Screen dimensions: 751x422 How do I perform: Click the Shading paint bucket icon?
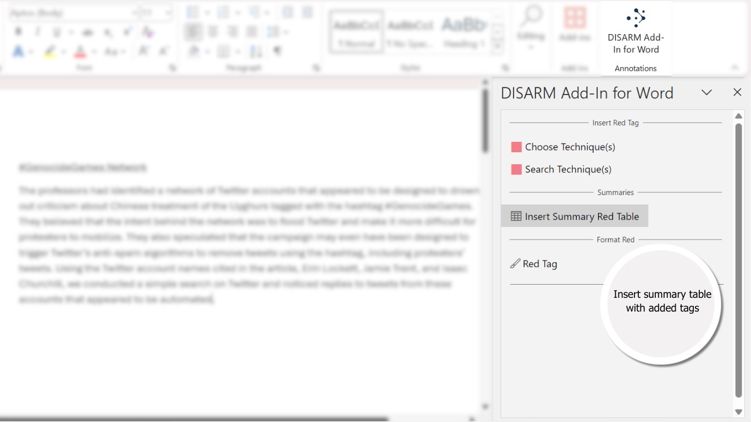pyautogui.click(x=193, y=52)
